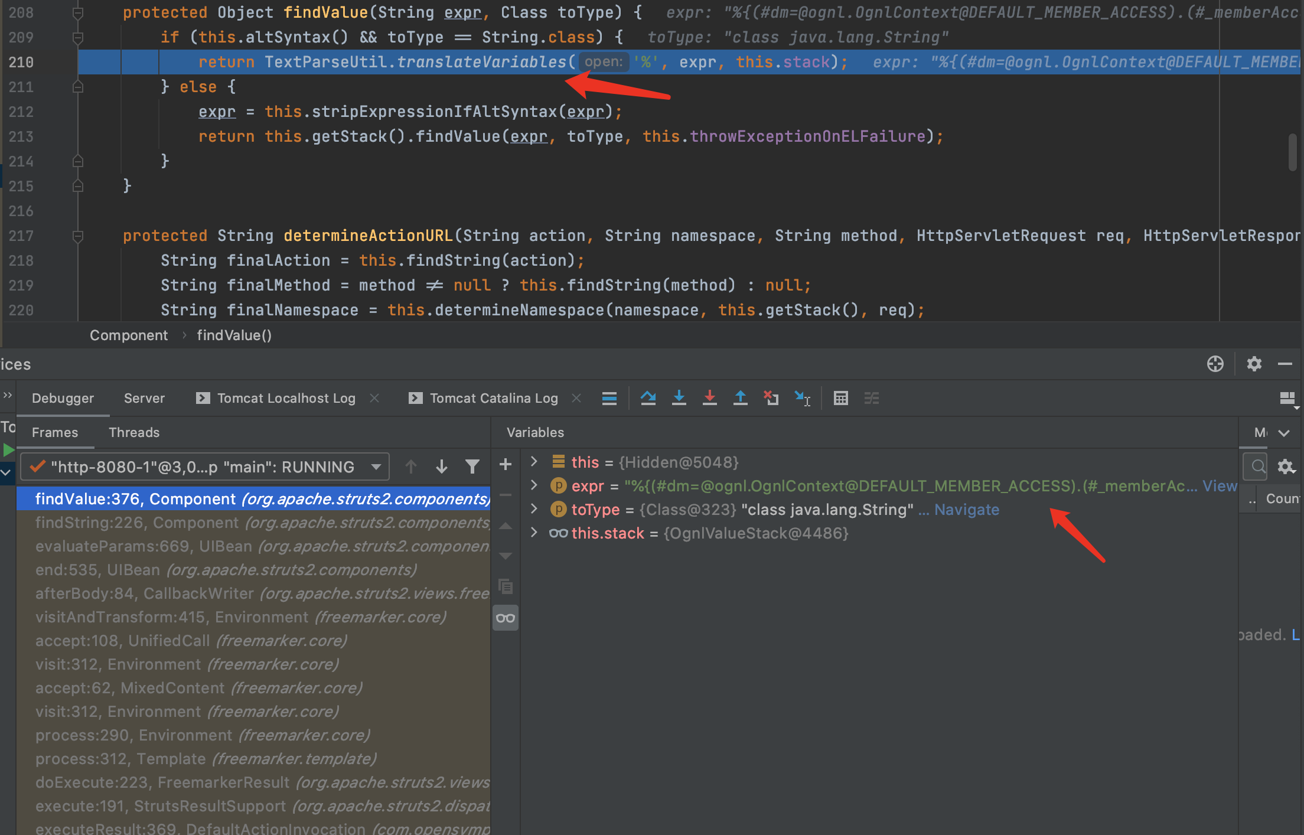Viewport: 1304px width, 835px height.
Task: Switch to the Debugger tab
Action: point(63,398)
